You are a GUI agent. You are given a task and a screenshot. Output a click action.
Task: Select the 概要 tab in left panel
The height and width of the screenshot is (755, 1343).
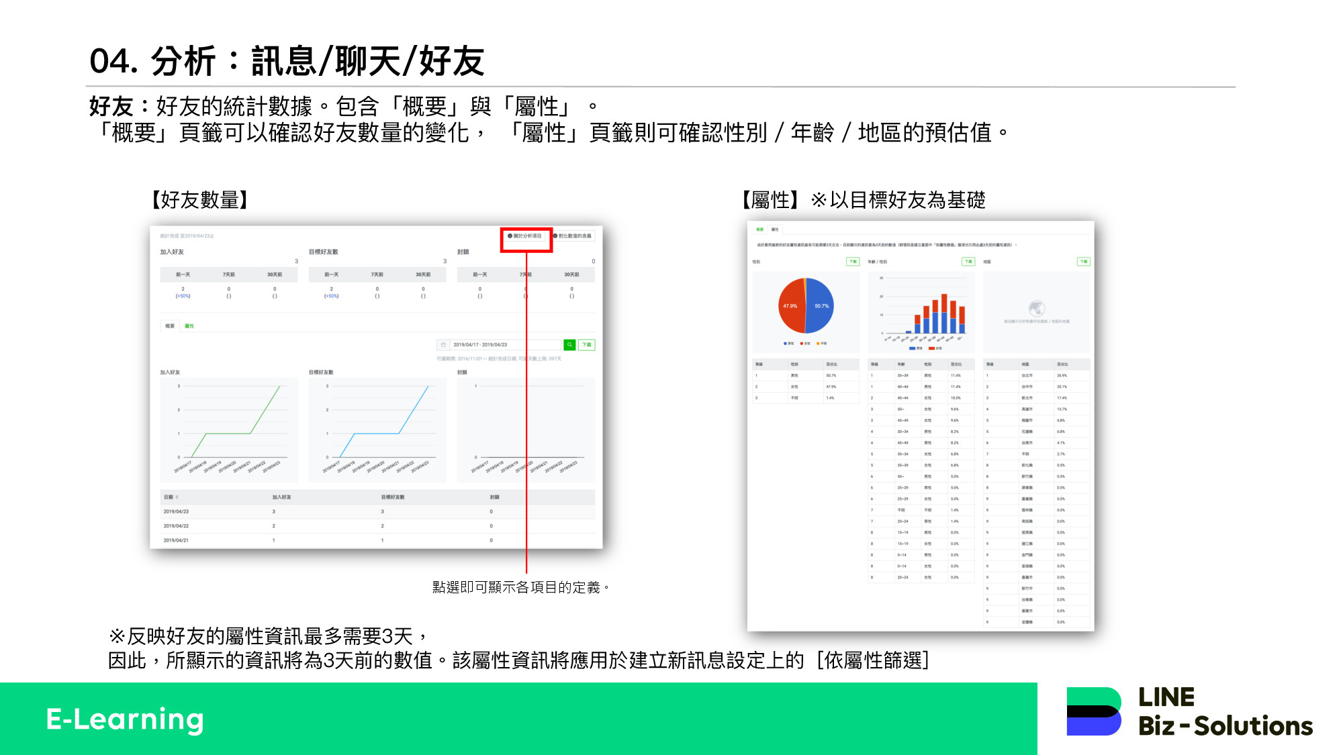[x=170, y=326]
